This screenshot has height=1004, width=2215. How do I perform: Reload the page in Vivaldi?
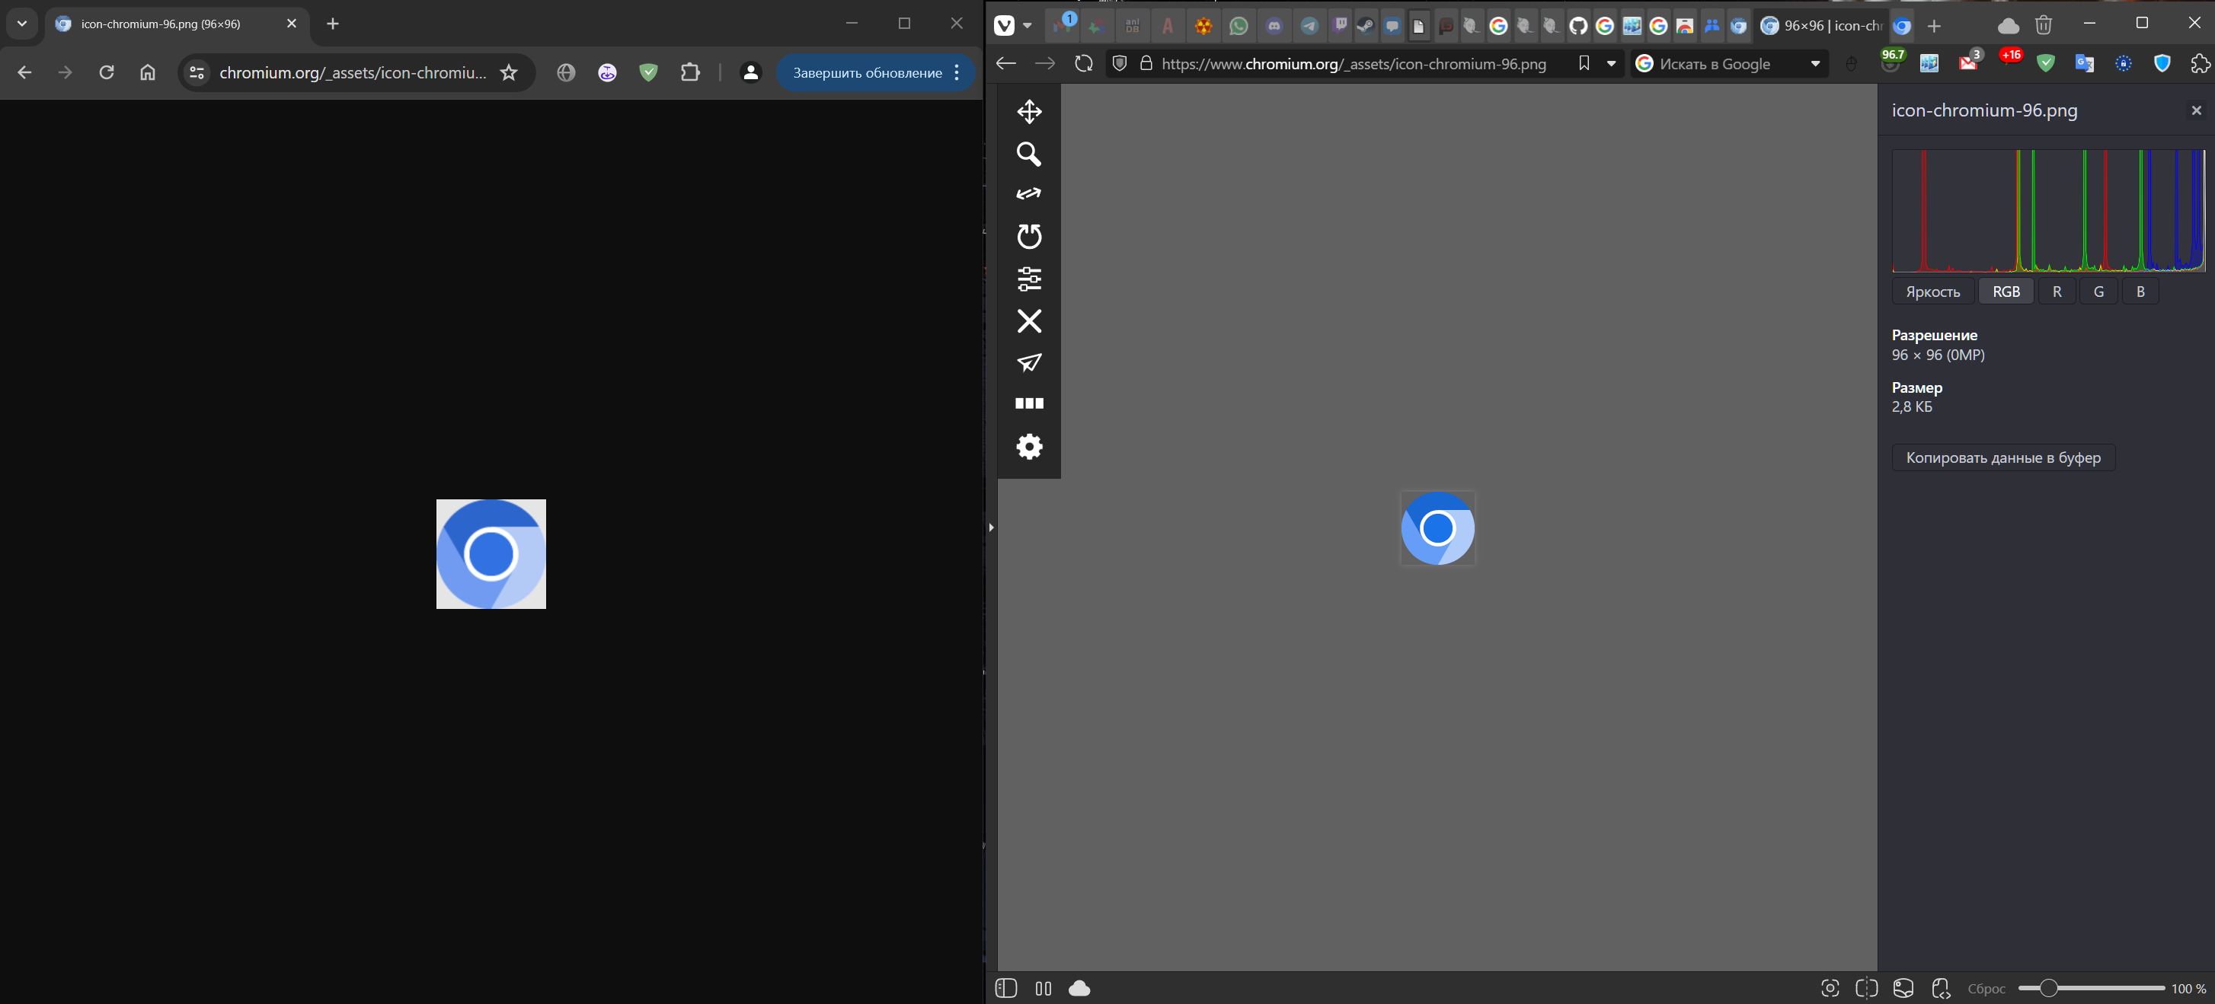coord(1083,64)
